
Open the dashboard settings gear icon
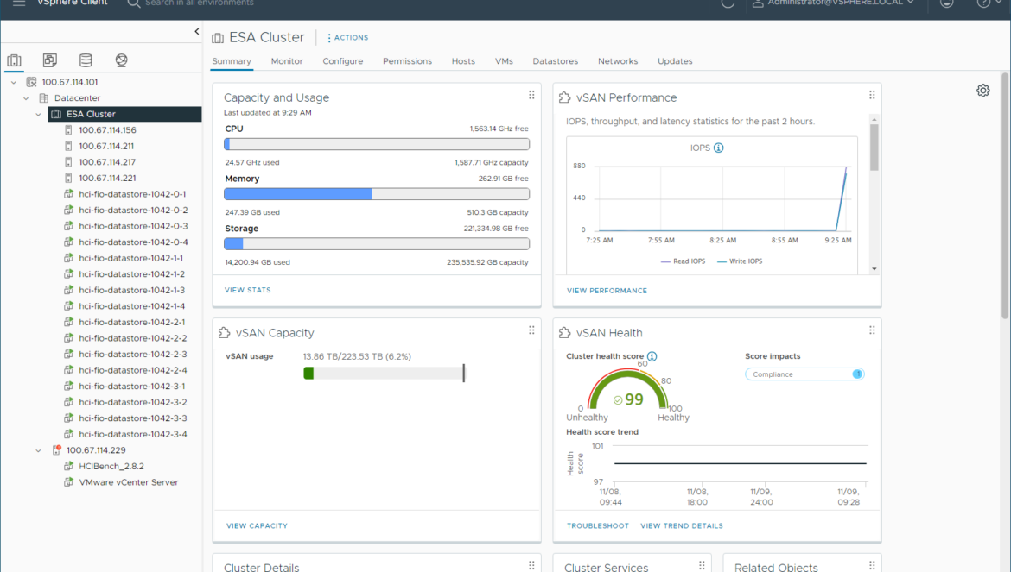(x=982, y=91)
